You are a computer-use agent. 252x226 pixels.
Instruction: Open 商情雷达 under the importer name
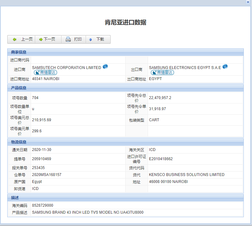point(46,72)
